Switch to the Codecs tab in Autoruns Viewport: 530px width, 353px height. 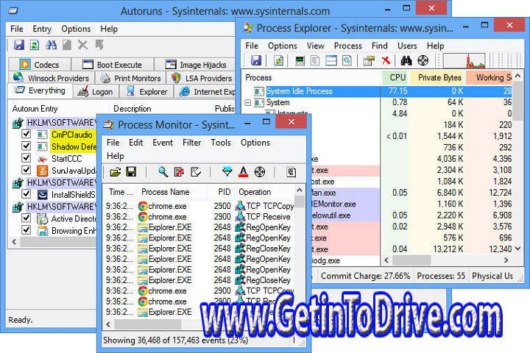pos(40,65)
